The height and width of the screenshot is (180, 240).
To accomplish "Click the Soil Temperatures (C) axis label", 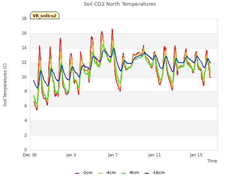I will (x=5, y=85).
